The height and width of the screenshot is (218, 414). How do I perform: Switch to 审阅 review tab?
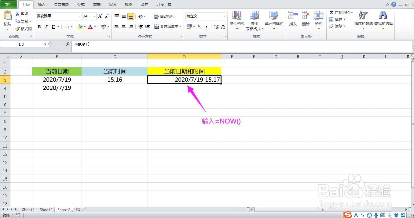113,5
